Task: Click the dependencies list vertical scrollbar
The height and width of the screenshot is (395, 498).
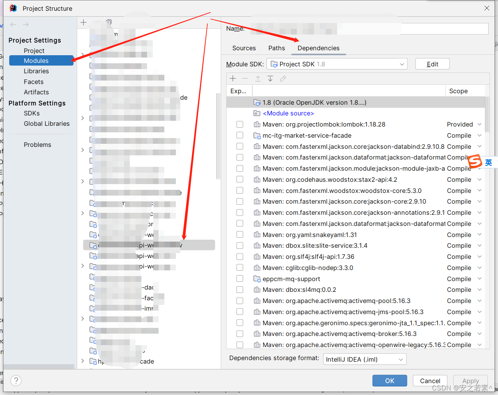Action: tap(487, 114)
